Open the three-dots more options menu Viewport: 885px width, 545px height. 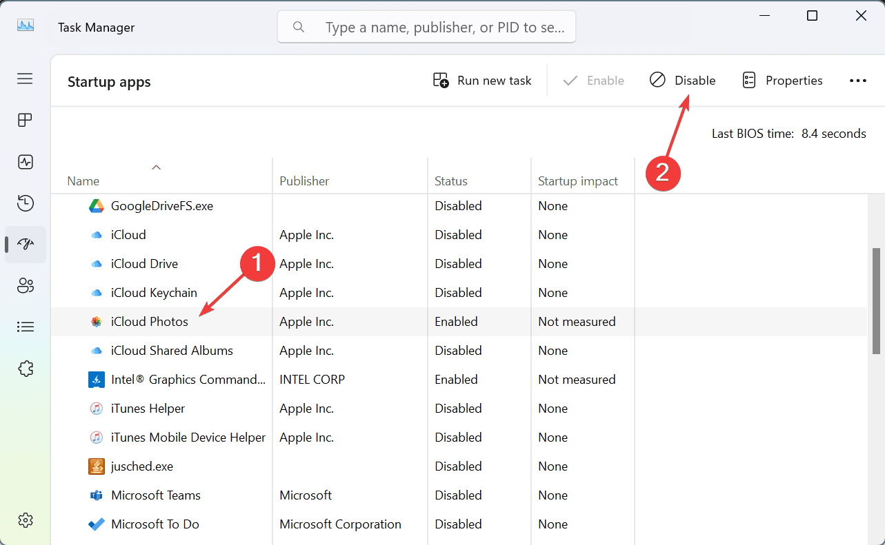click(857, 81)
